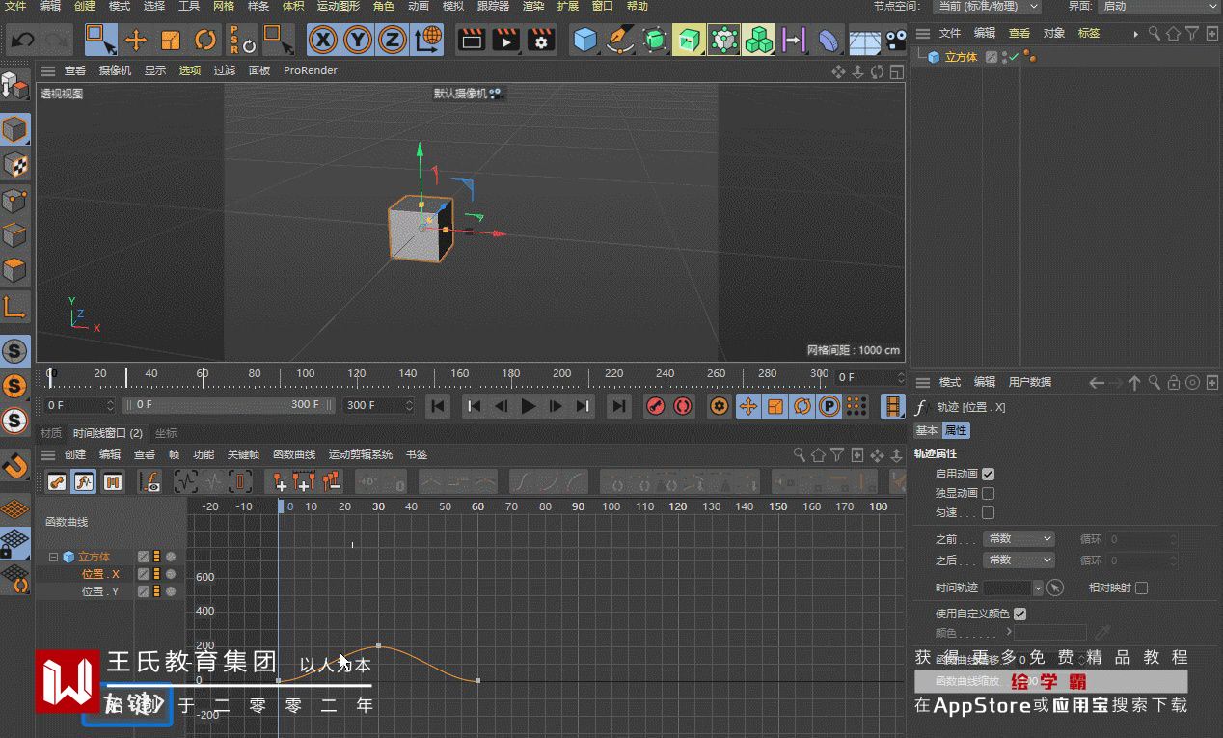
Task: Enable the 独显动画 checkbox
Action: click(988, 493)
